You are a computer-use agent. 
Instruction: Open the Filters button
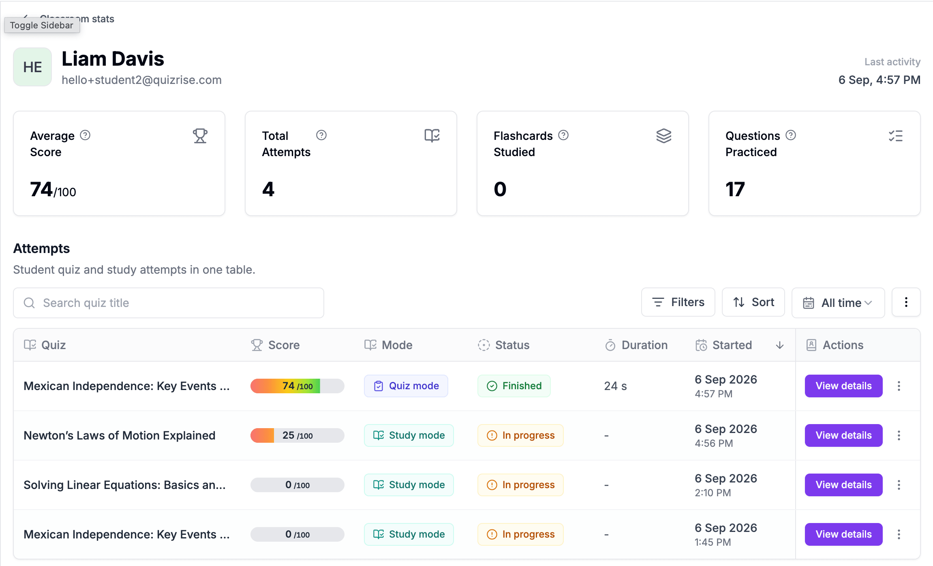click(678, 302)
